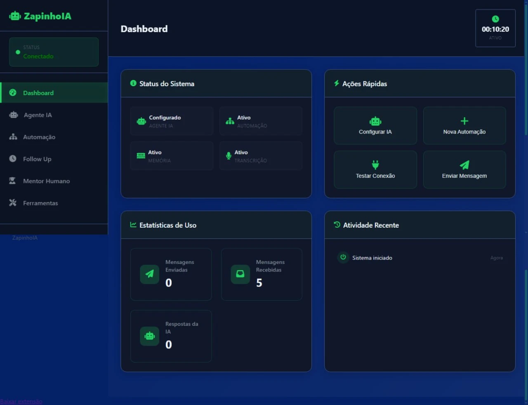Screen dimensions: 528x405
Task: Click the power icon beside Sistema iniciado
Action: click(x=343, y=257)
